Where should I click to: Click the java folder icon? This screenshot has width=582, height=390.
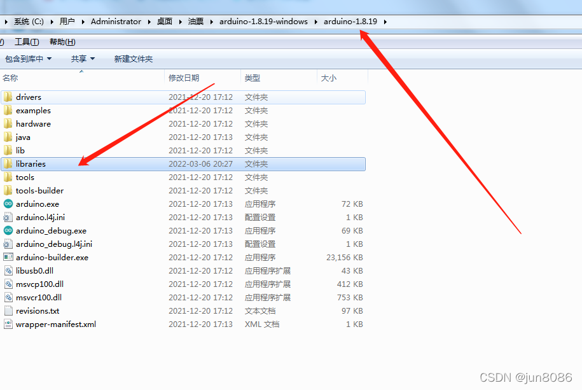point(8,137)
